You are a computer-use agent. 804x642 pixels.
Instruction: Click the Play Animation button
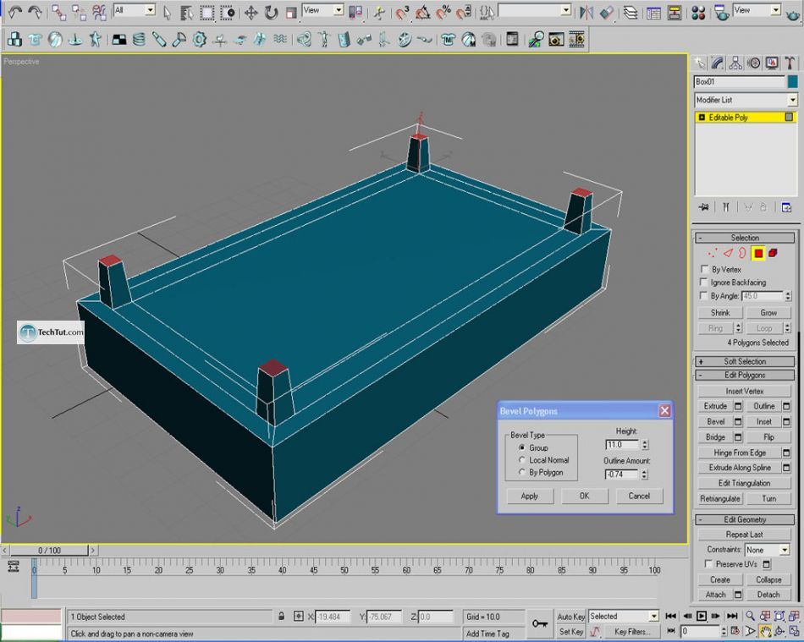[x=702, y=617]
